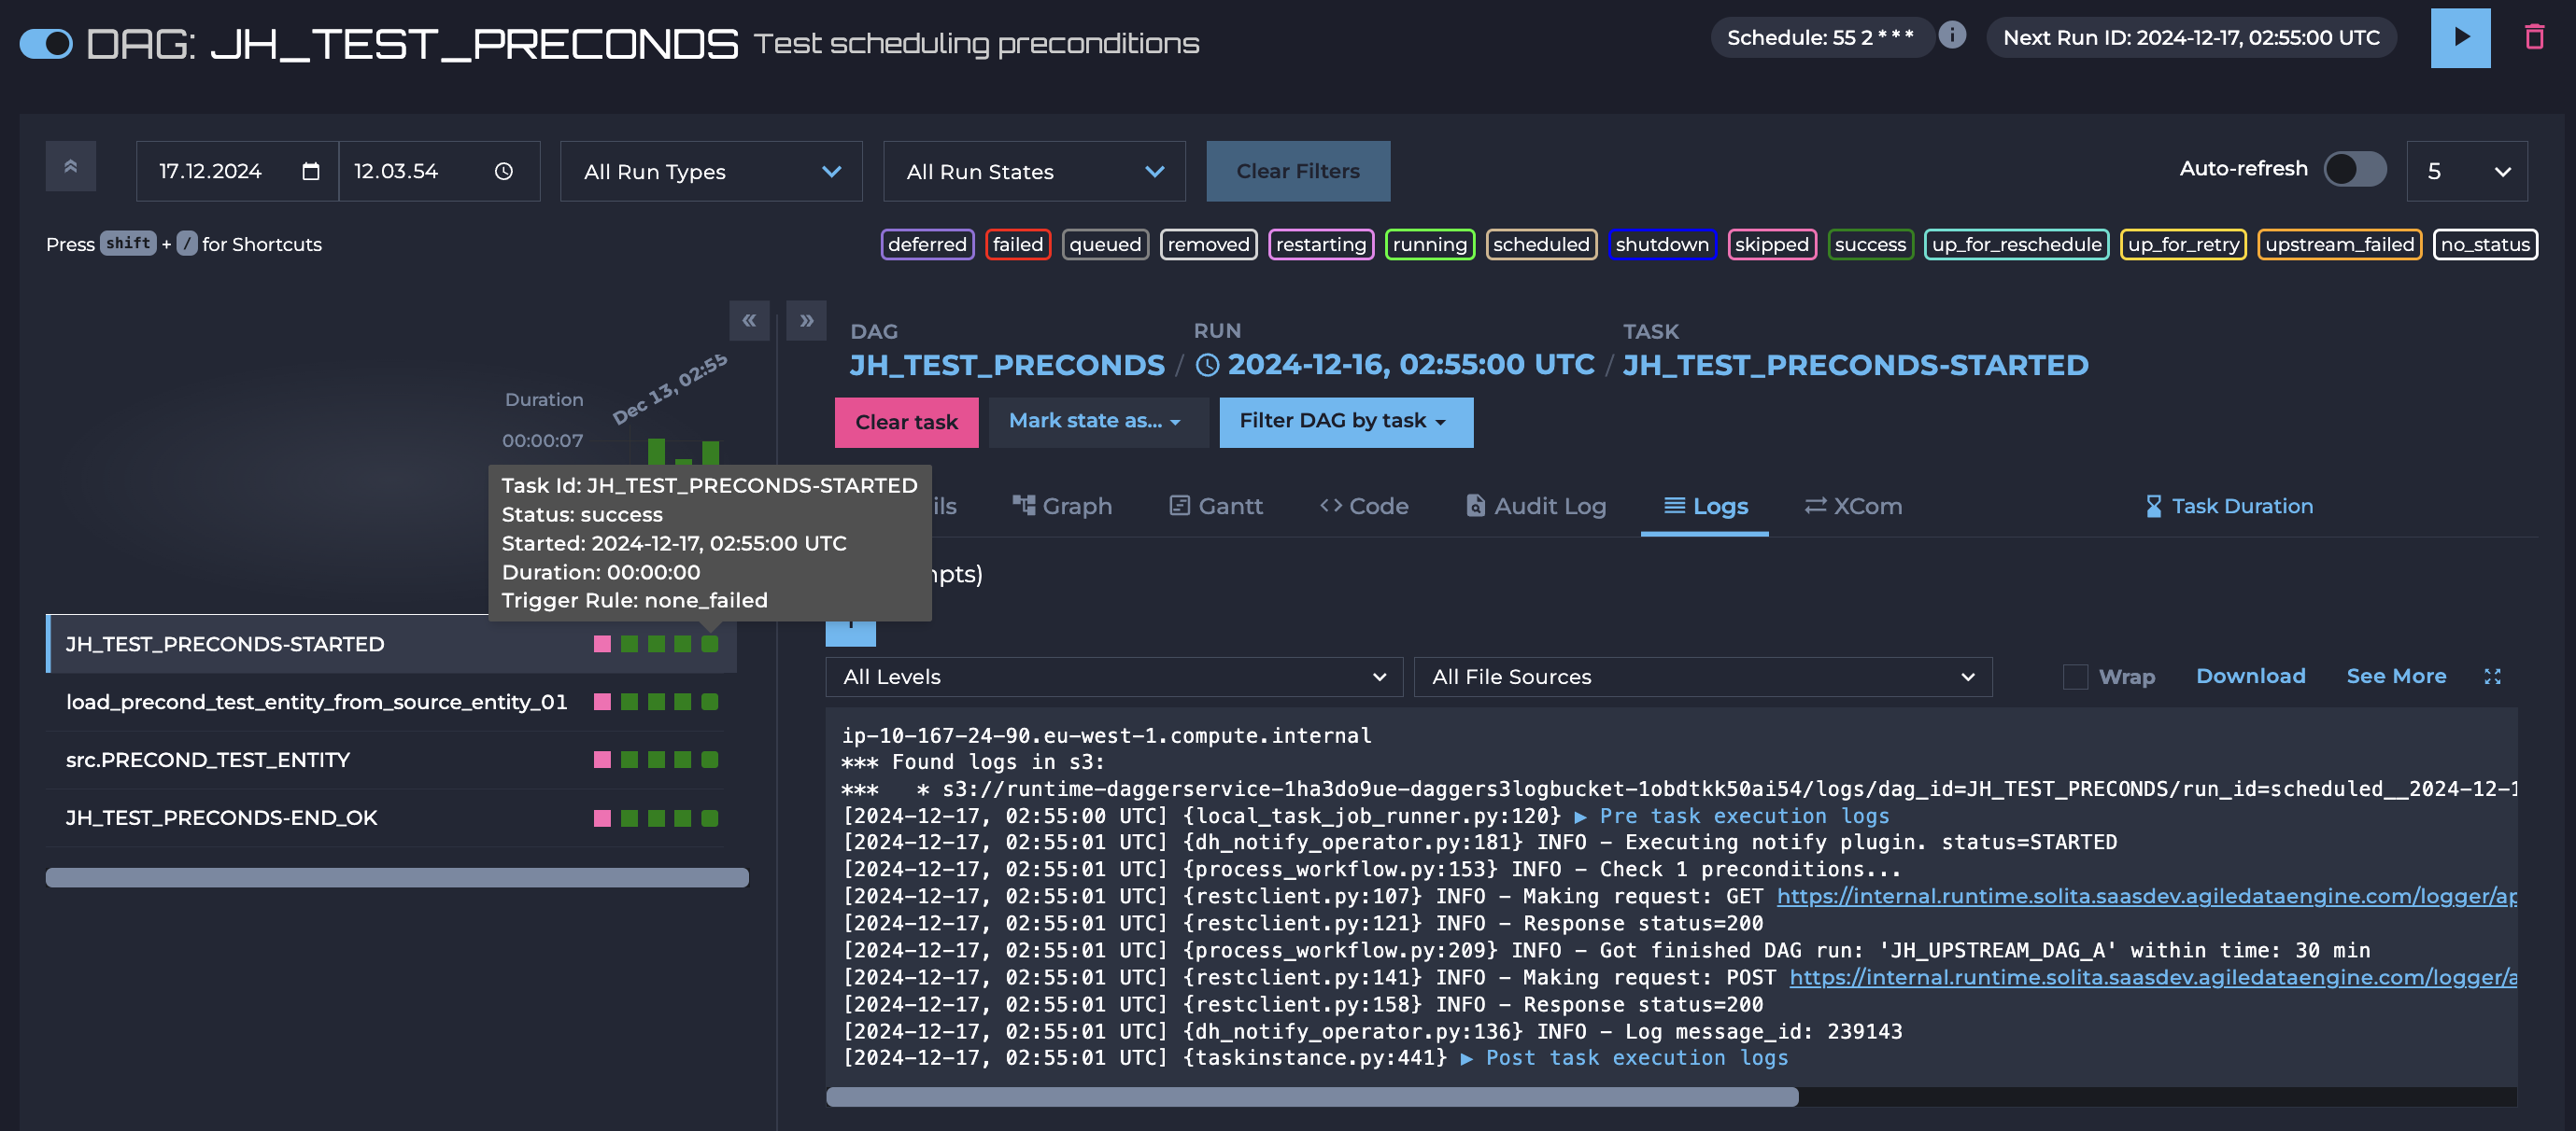
Task: Expand grid with right double-arrow button
Action: pos(806,321)
